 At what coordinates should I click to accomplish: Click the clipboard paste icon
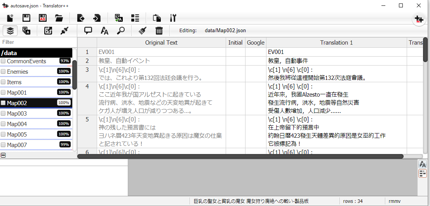157,18
